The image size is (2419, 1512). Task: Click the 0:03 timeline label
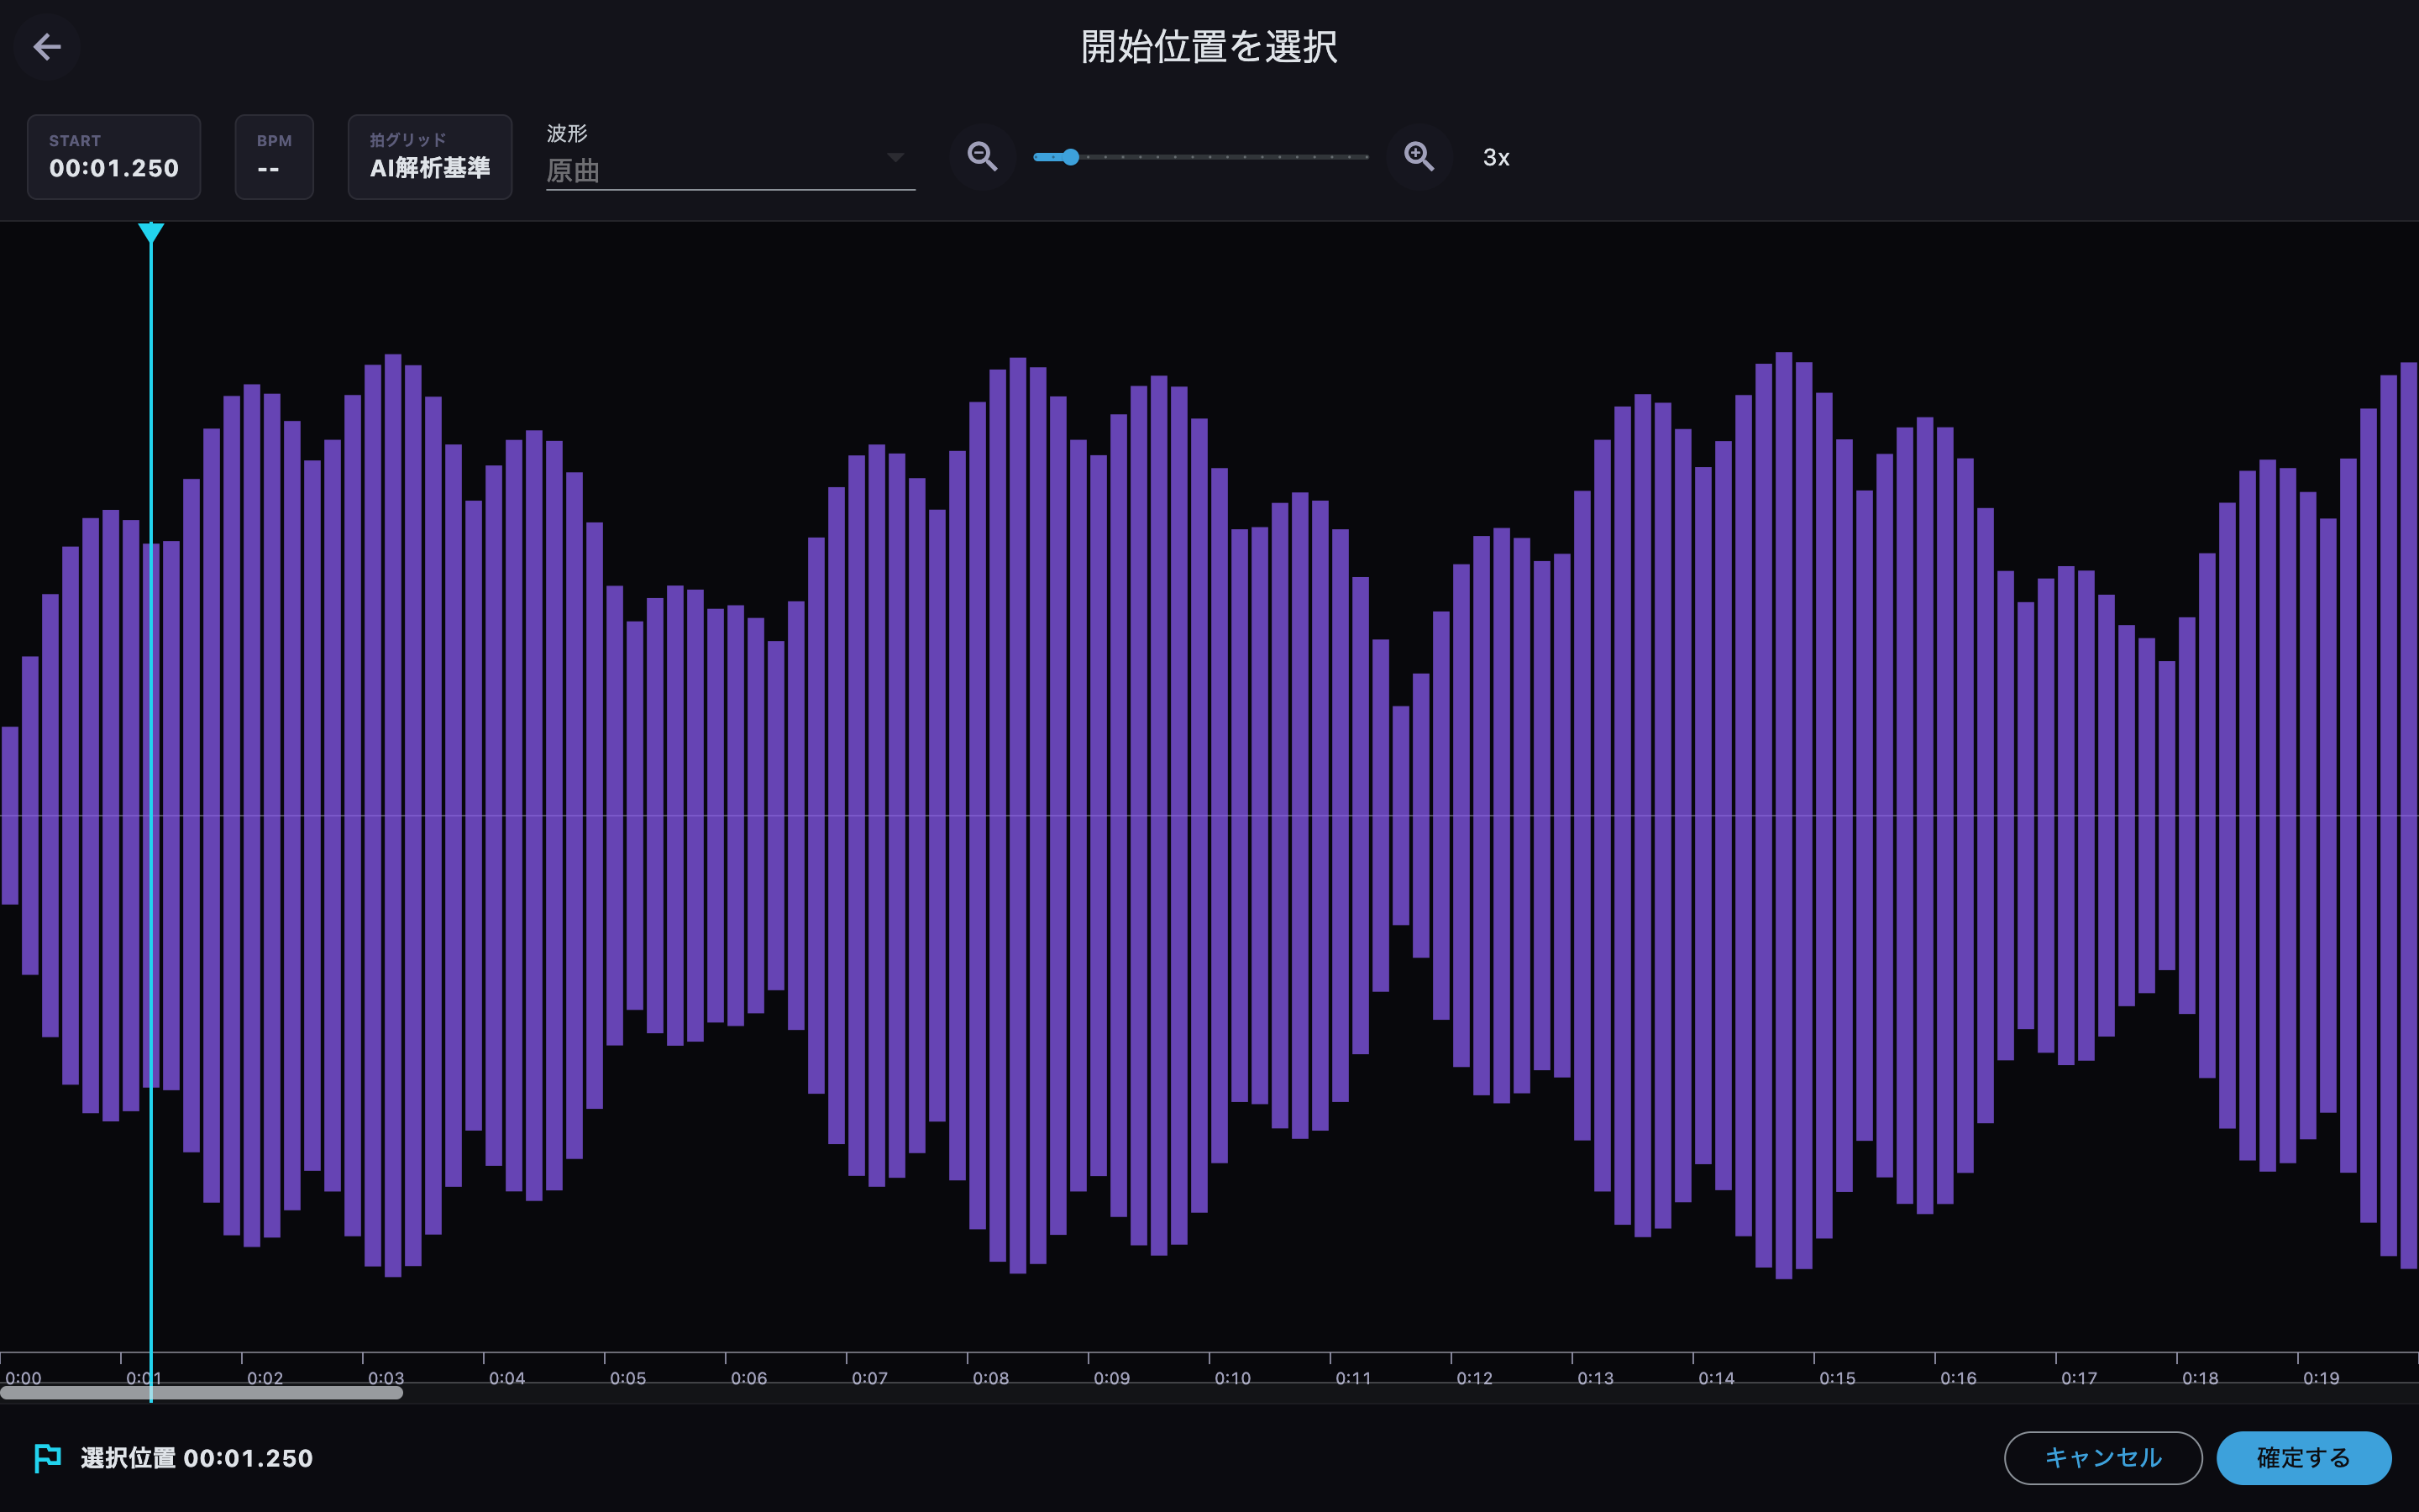click(x=386, y=1378)
